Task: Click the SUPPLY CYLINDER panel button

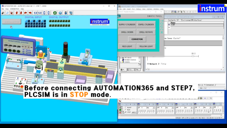Action: (127, 24)
